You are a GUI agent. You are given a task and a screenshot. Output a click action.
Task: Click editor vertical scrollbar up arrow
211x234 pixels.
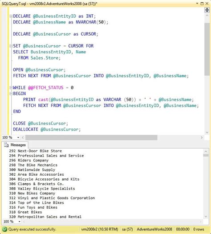coord(207,16)
